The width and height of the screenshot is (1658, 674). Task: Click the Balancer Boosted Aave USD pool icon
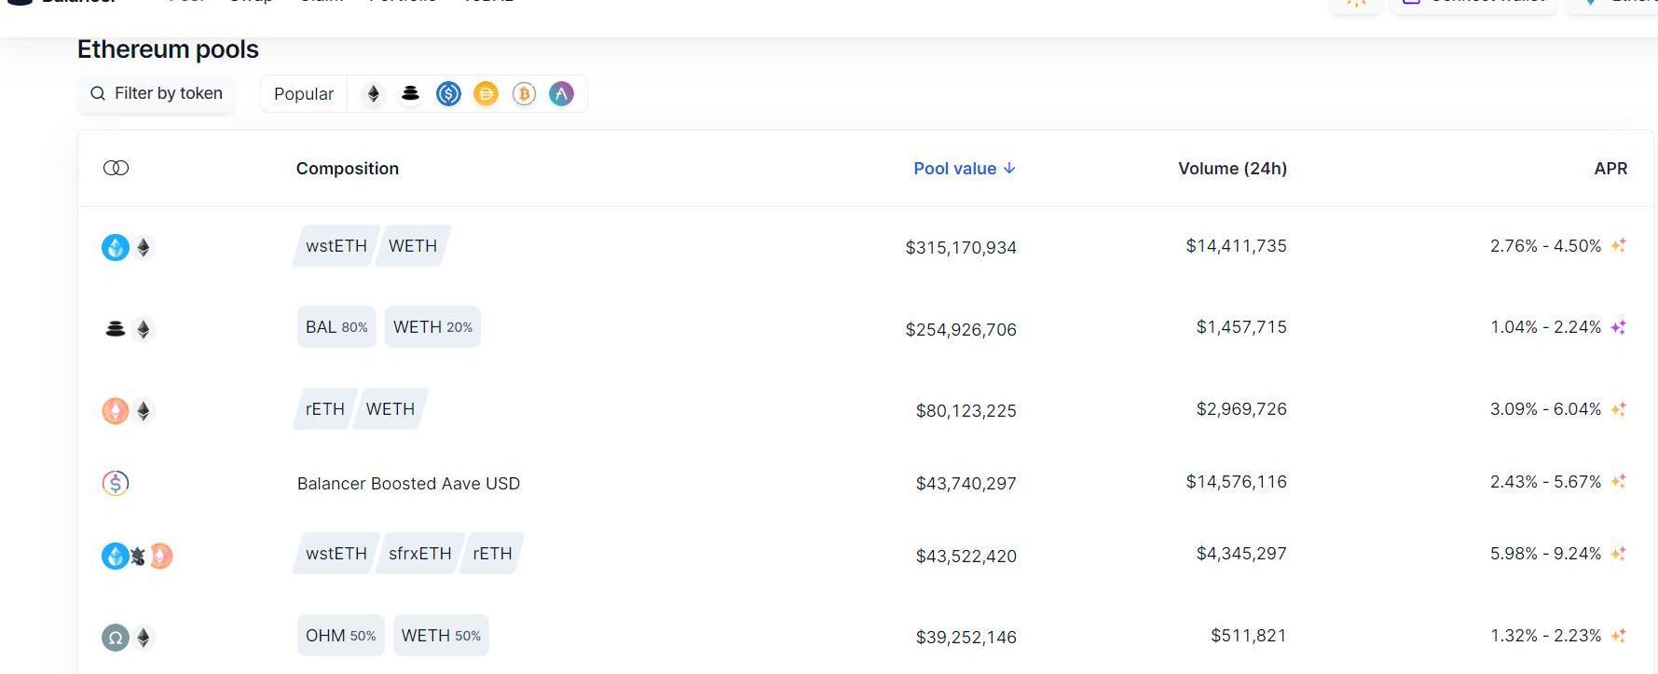point(116,483)
